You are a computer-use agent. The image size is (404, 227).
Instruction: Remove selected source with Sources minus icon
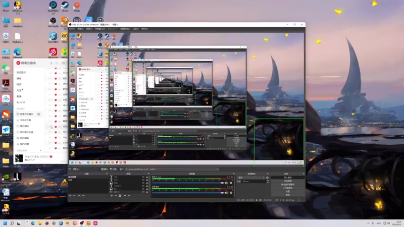(116, 196)
